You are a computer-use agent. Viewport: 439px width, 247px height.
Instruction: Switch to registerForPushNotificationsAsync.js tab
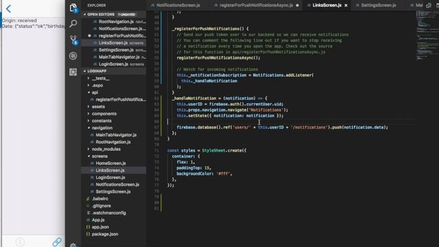(x=256, y=5)
